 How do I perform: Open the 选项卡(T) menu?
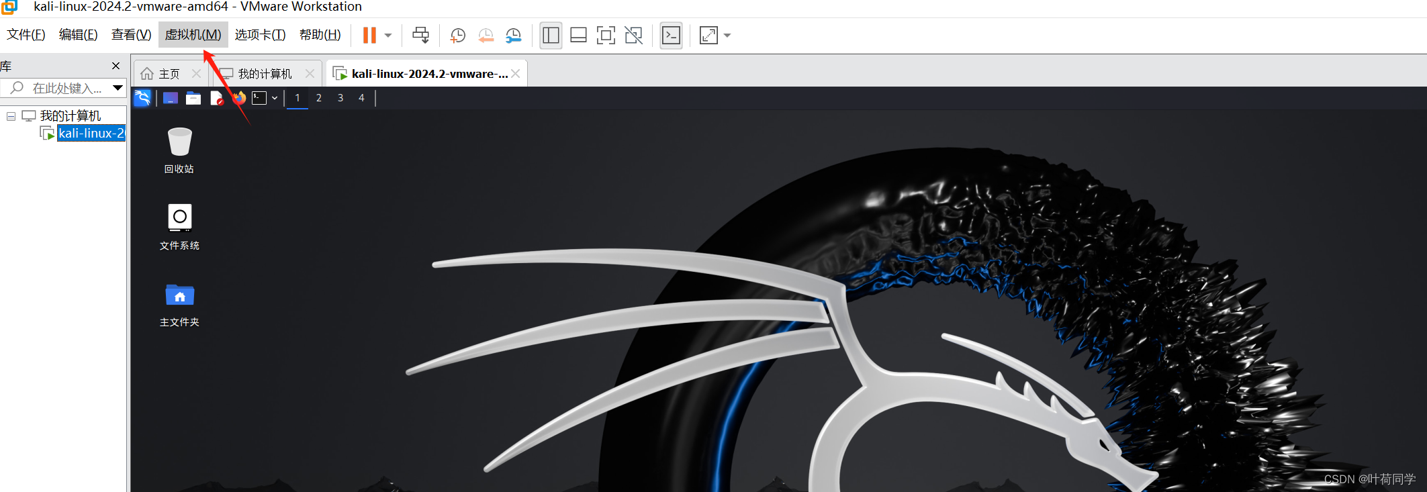coord(260,35)
